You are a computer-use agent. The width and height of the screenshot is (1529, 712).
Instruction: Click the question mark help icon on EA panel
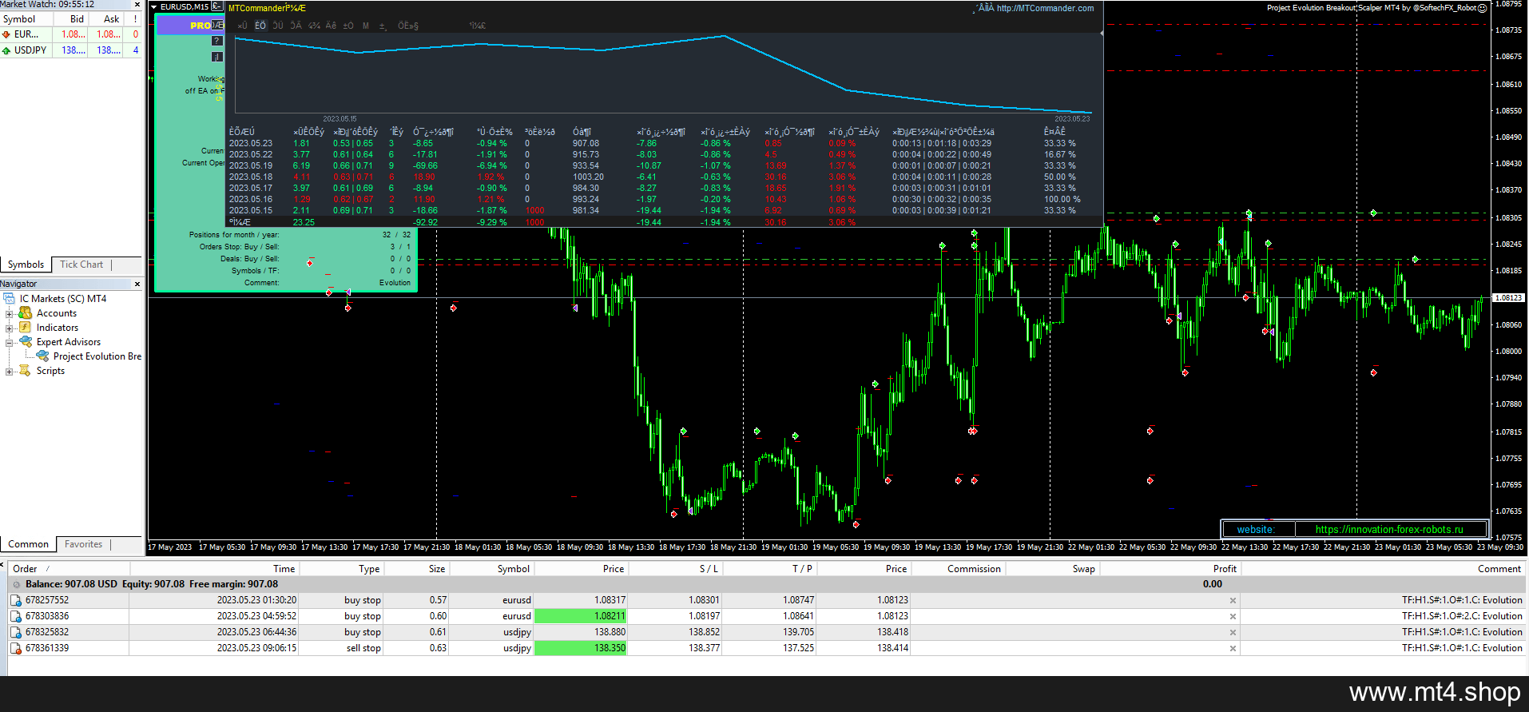216,41
